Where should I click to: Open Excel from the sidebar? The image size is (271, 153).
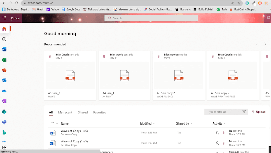tap(4, 60)
